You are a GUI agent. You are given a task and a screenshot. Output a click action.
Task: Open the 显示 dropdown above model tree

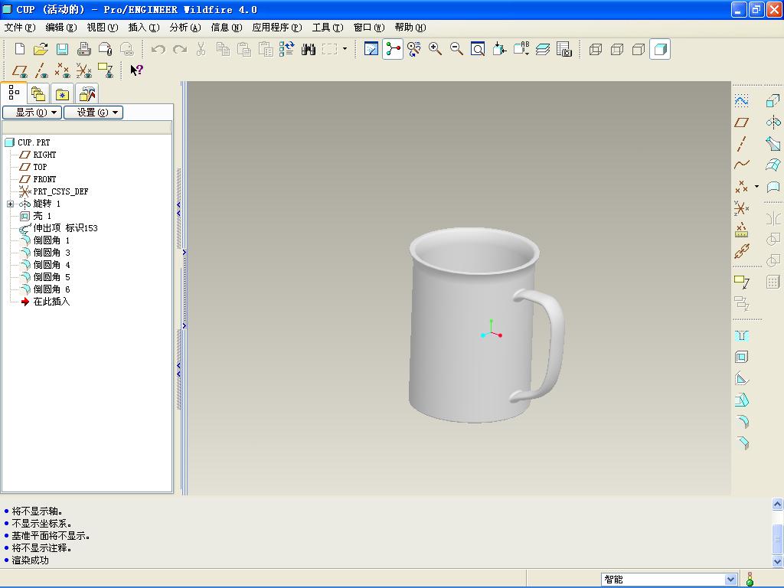(32, 113)
